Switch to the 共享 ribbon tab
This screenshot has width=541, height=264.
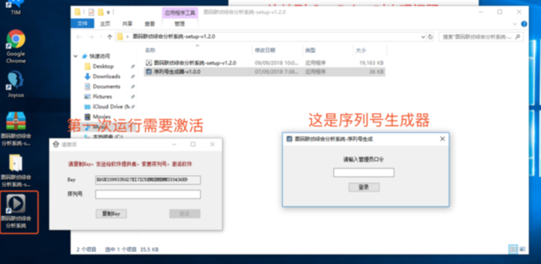tap(128, 23)
